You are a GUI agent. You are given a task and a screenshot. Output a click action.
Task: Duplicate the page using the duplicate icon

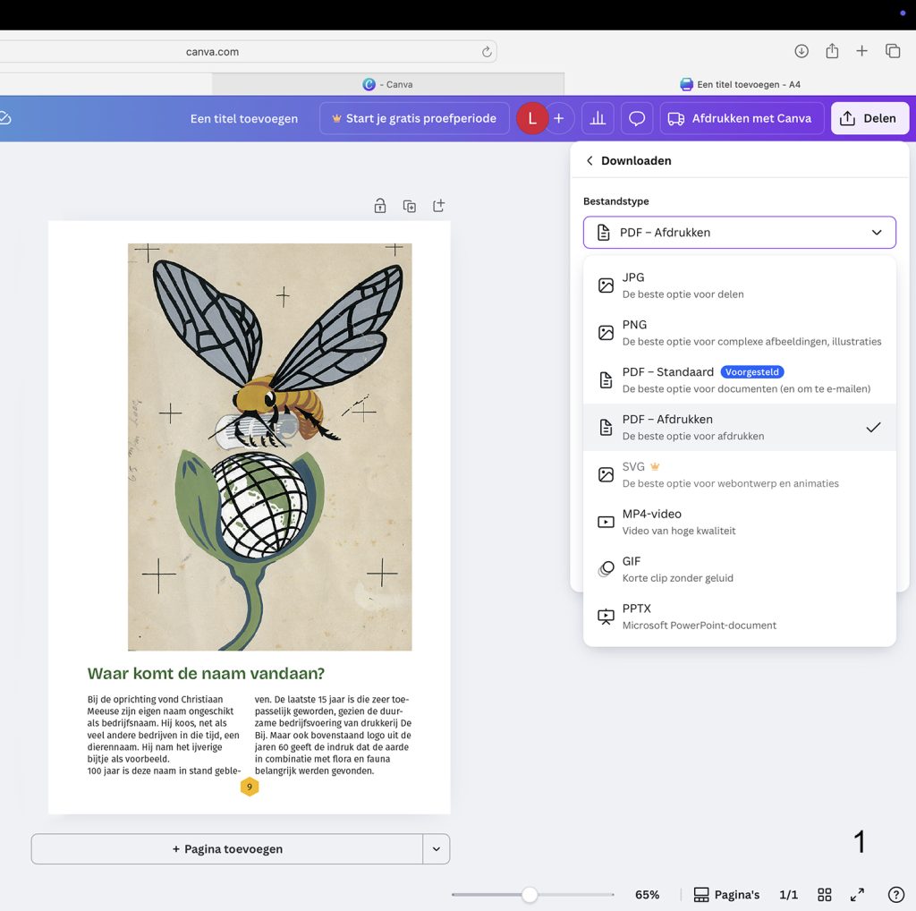pyautogui.click(x=409, y=205)
